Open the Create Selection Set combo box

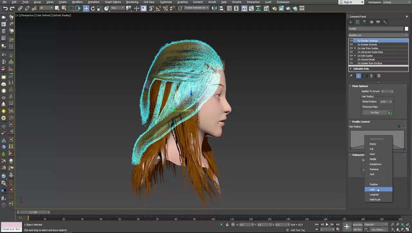click(x=197, y=7)
